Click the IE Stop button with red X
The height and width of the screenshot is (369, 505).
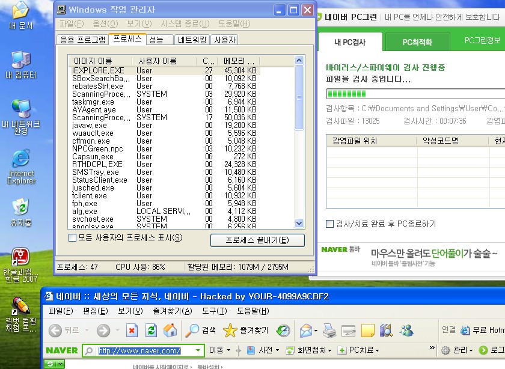(x=132, y=331)
